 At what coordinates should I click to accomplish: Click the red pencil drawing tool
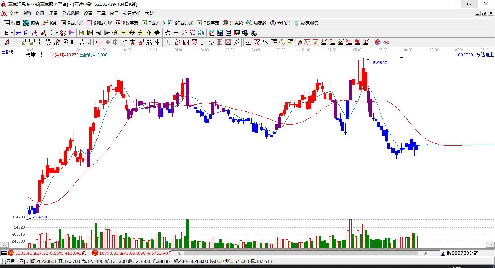pyautogui.click(x=7, y=42)
